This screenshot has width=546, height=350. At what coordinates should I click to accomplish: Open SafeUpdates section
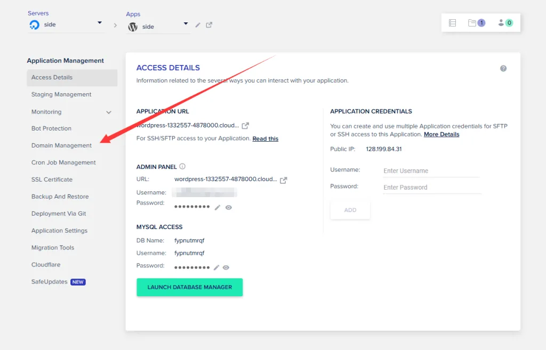50,282
